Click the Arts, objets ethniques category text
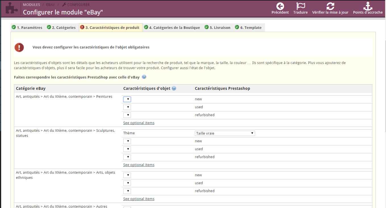Image resolution: width=386 pixels, height=208 pixels. coord(66,175)
